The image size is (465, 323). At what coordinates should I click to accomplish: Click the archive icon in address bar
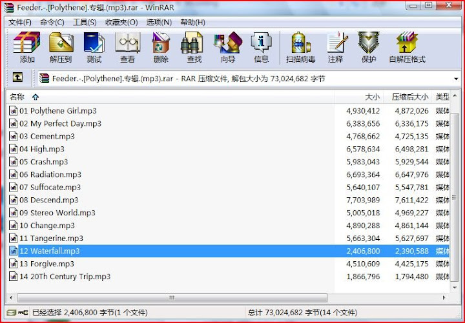click(44, 79)
